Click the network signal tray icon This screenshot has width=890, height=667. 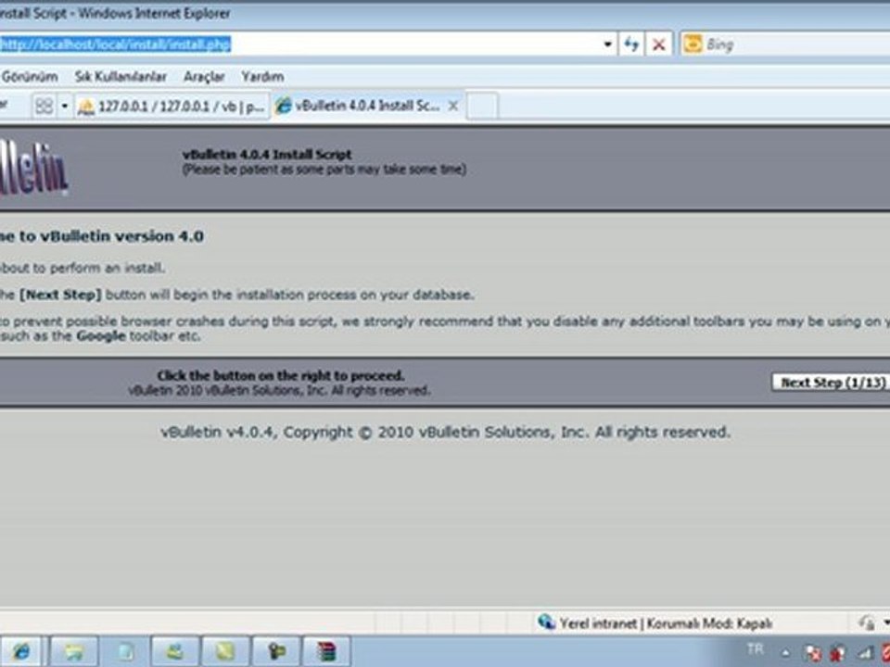pyautogui.click(x=866, y=653)
